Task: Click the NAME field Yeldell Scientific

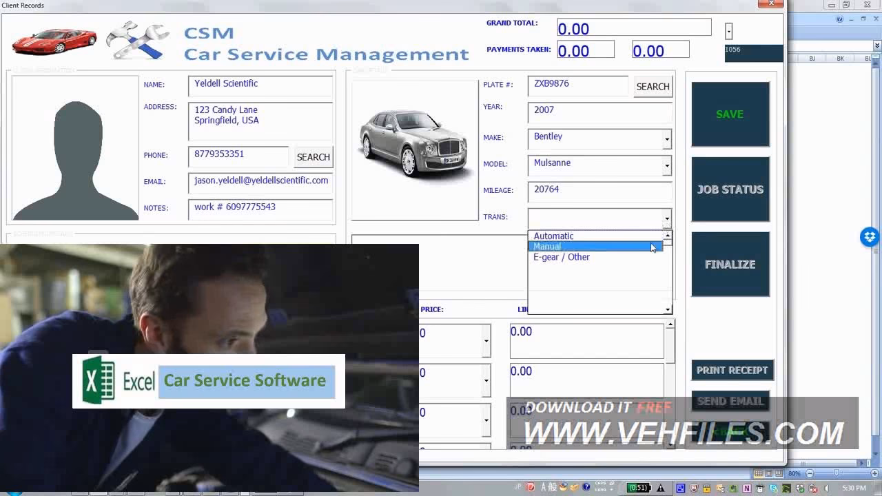Action: point(260,85)
